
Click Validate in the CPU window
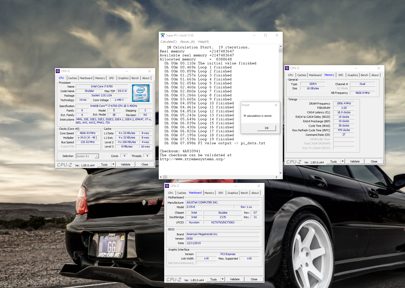[x=125, y=165]
